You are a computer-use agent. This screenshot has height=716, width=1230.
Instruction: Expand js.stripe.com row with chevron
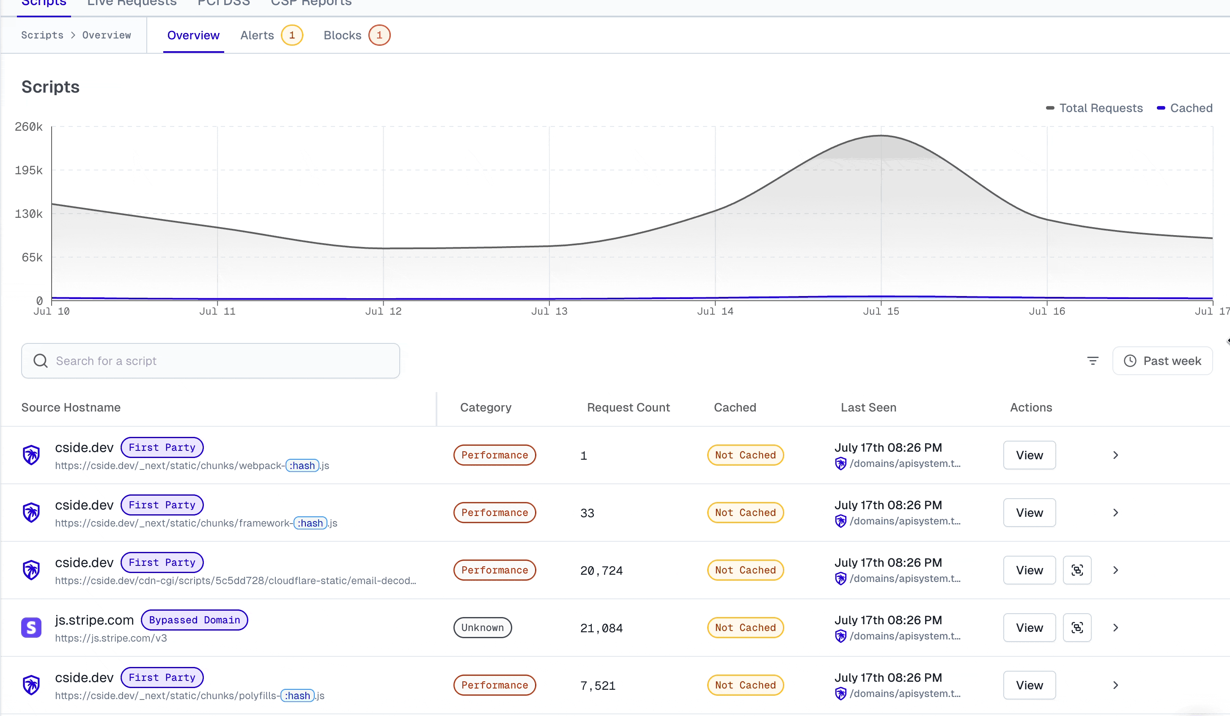pyautogui.click(x=1115, y=628)
